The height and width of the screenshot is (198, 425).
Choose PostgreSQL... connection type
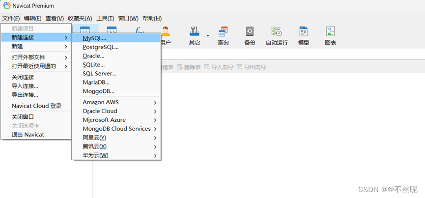coord(116,47)
